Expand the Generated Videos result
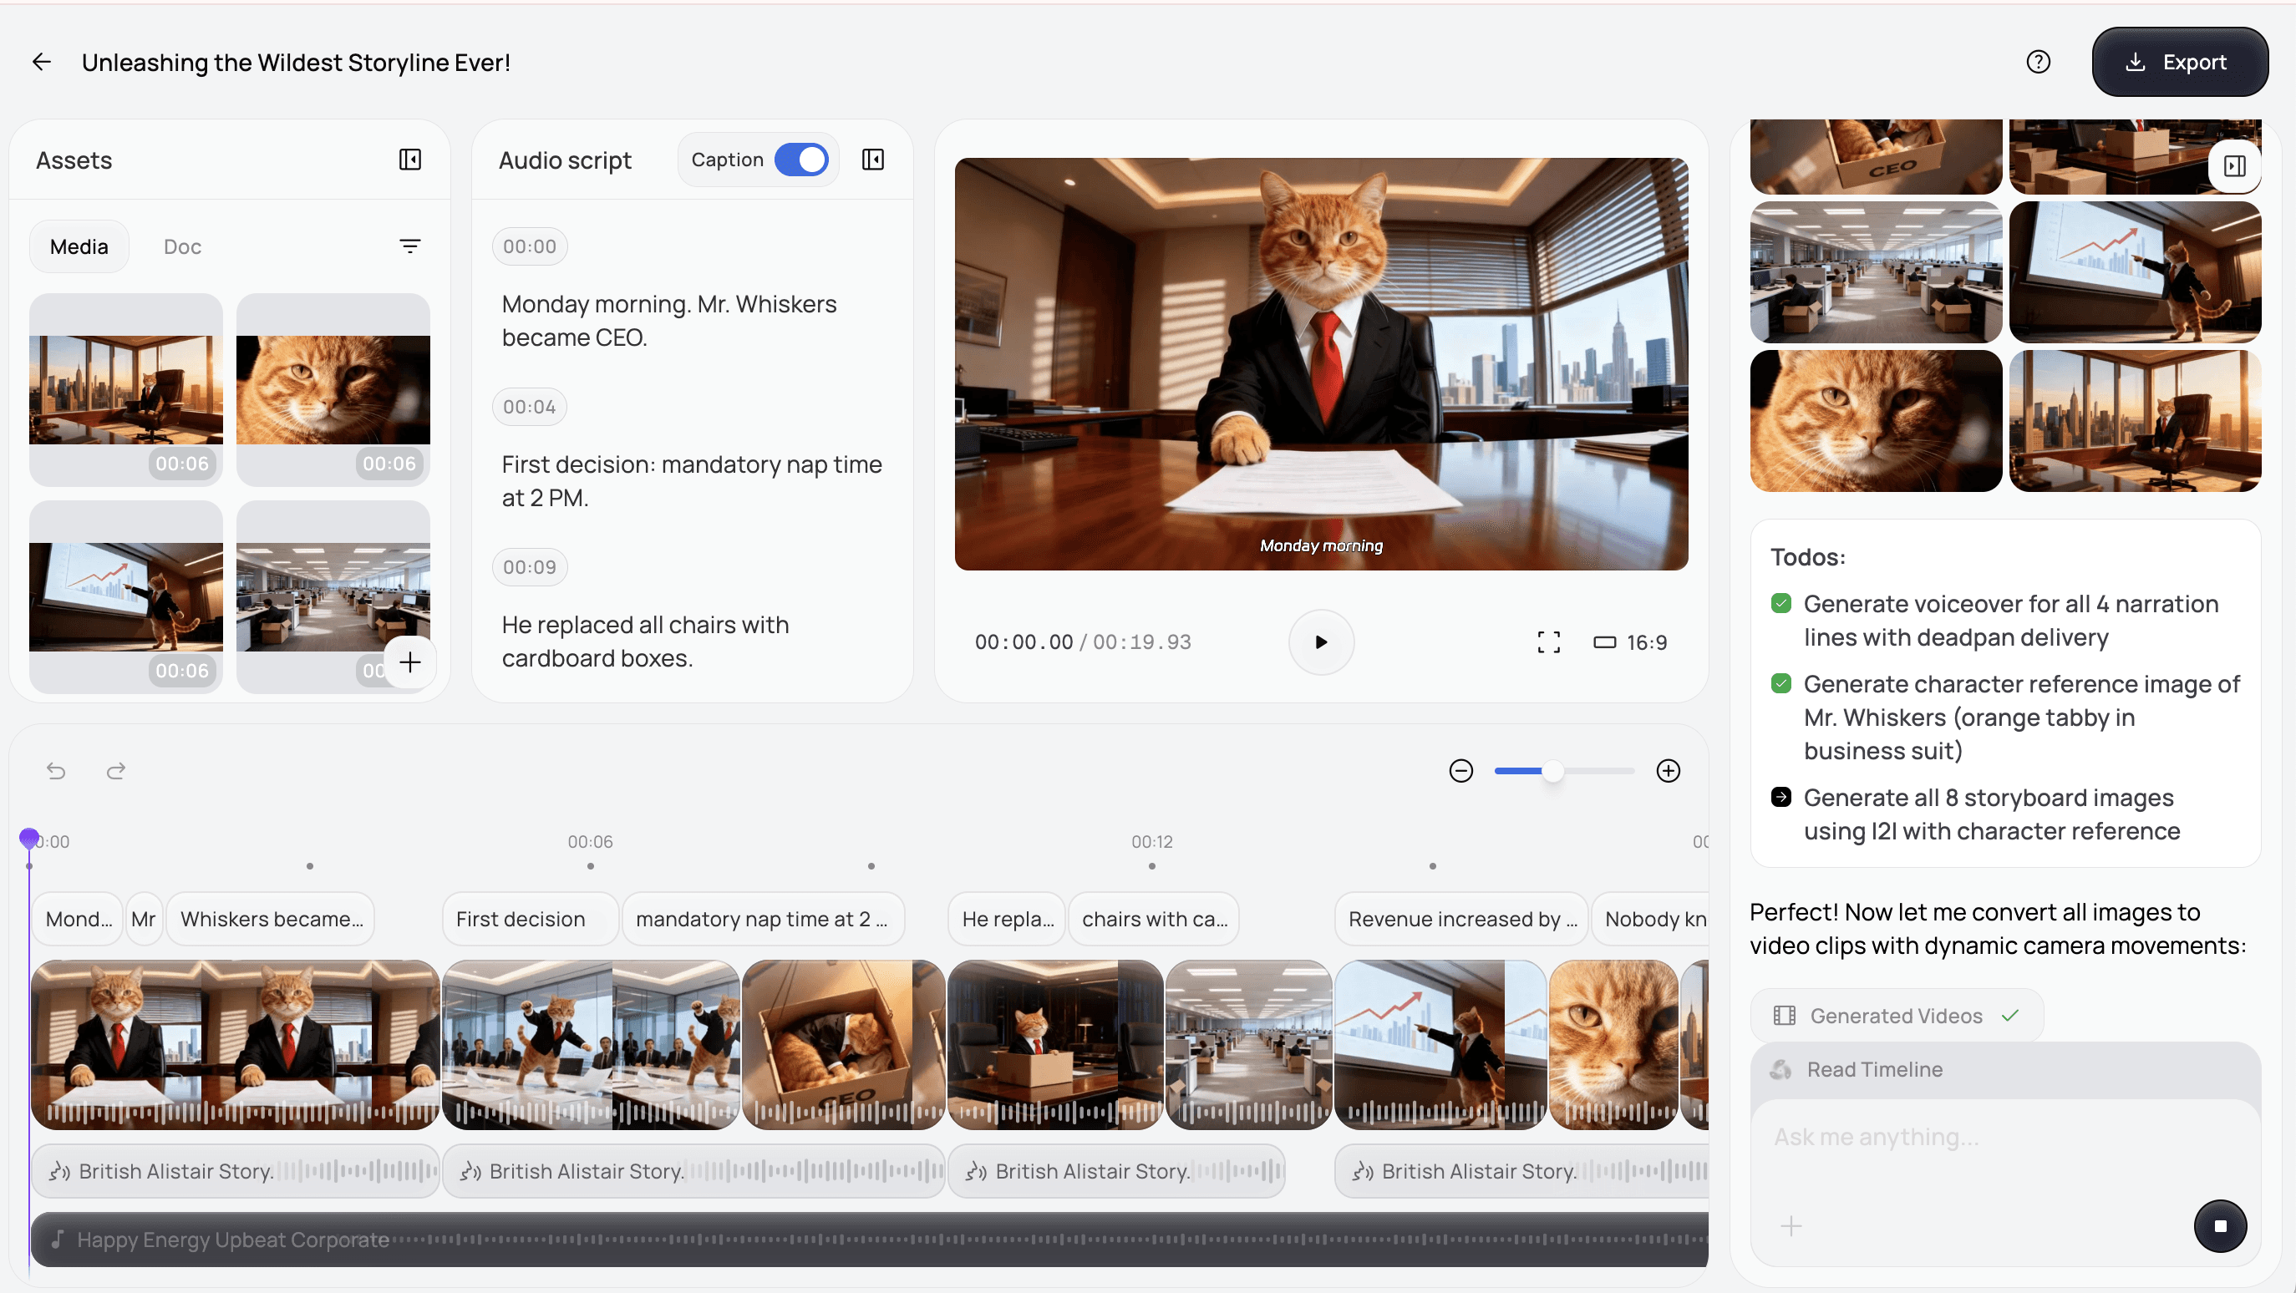 [x=1896, y=1015]
